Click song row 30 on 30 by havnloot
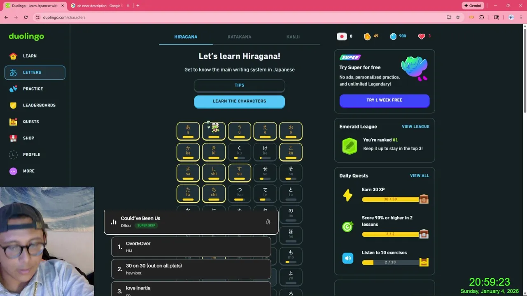Image resolution: width=527 pixels, height=296 pixels. [x=191, y=269]
